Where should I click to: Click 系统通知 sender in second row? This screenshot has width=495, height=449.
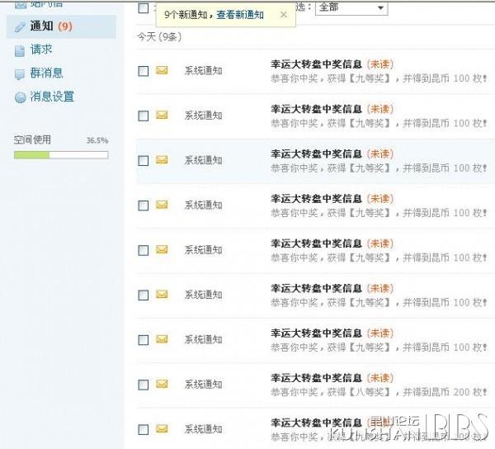[204, 116]
